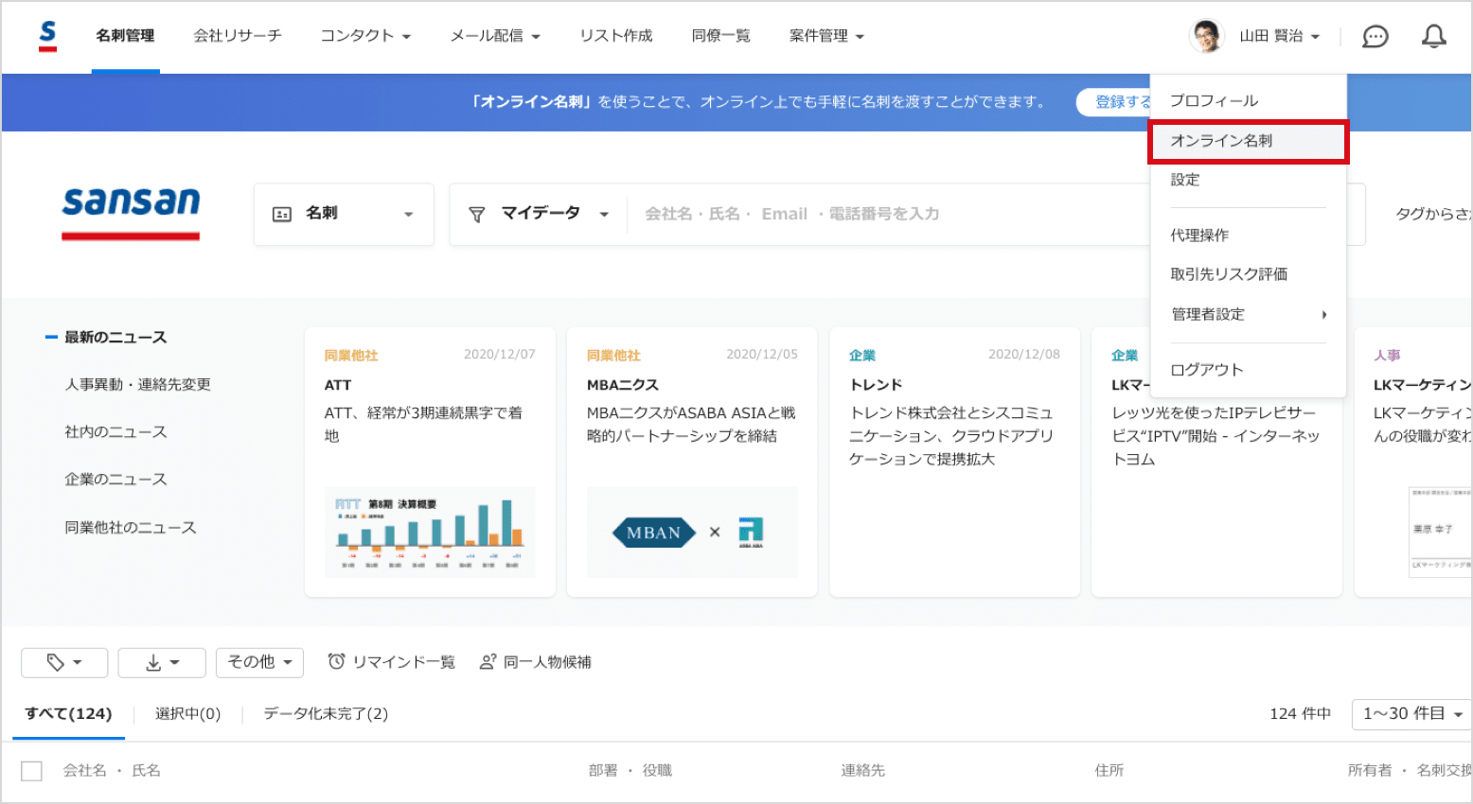
Task: Click the filter funnel icon
Action: (477, 215)
